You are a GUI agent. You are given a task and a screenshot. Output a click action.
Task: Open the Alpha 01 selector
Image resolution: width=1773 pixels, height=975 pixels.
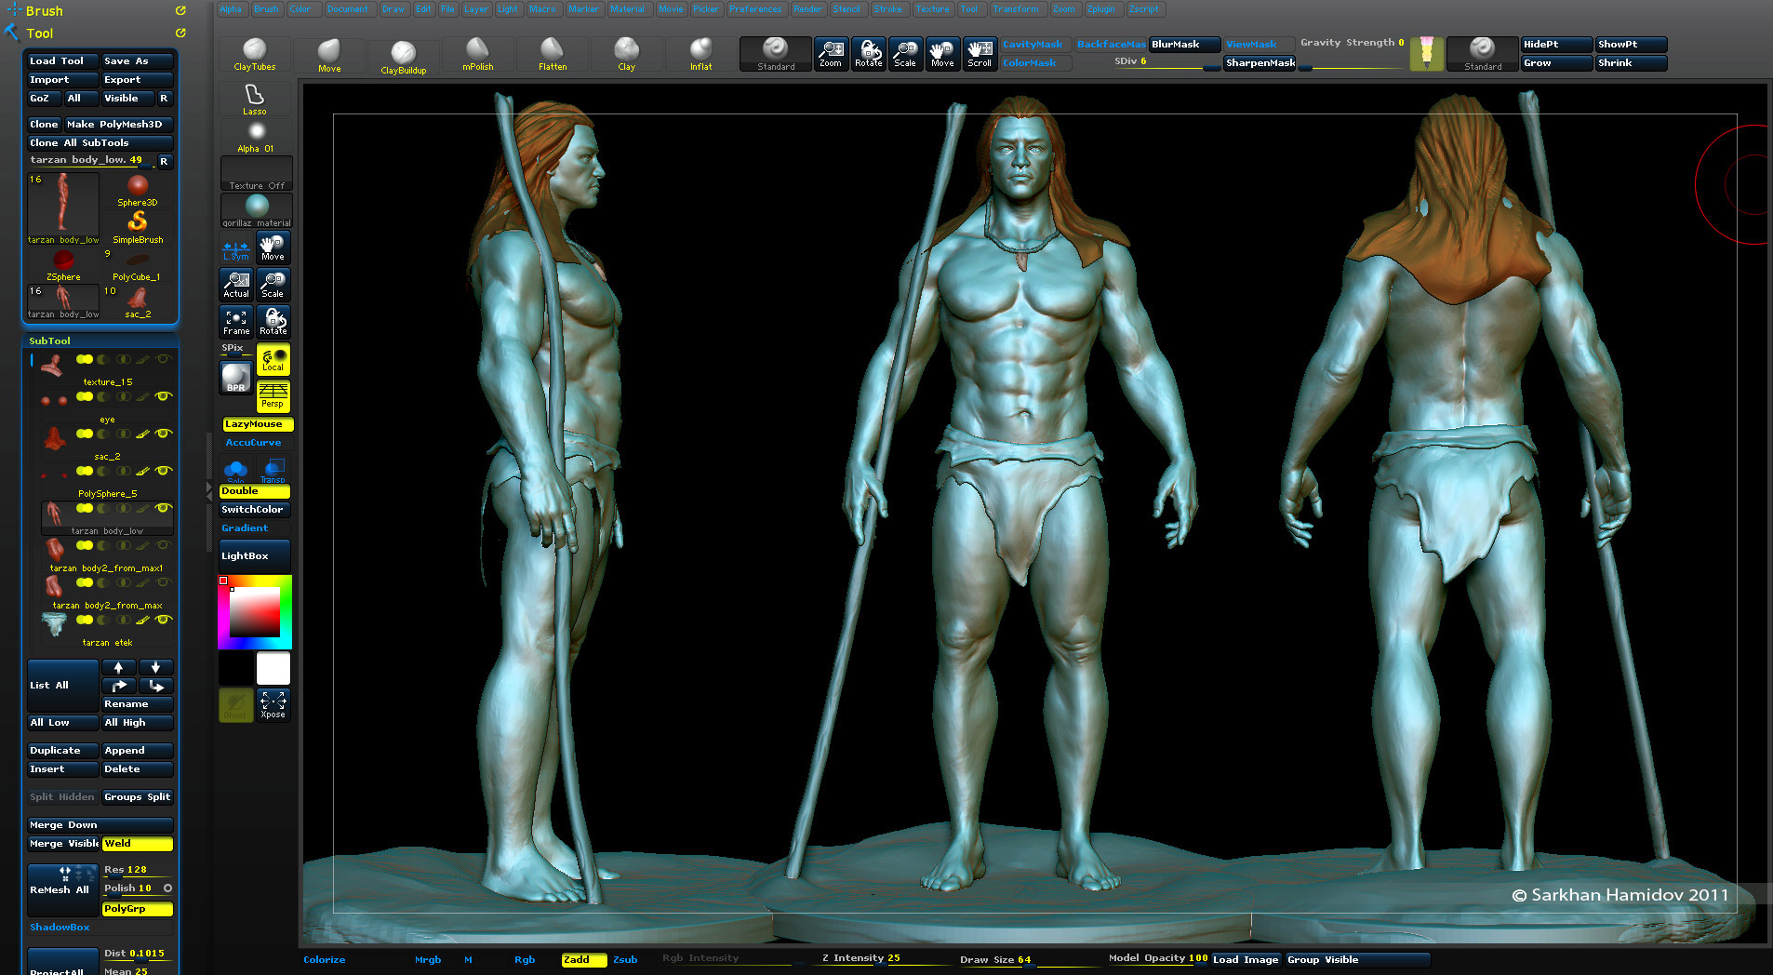pyautogui.click(x=256, y=137)
